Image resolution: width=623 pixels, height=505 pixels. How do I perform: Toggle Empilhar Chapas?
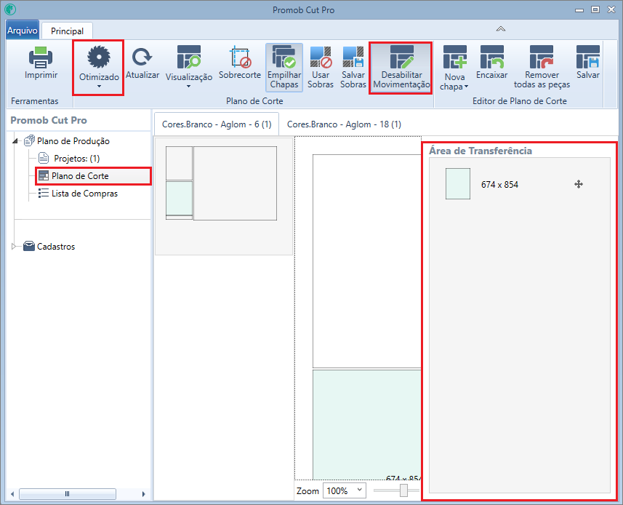[x=284, y=68]
